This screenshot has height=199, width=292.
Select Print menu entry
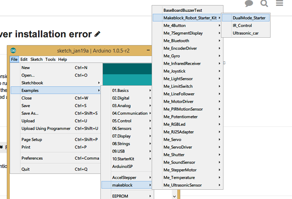click(55, 147)
